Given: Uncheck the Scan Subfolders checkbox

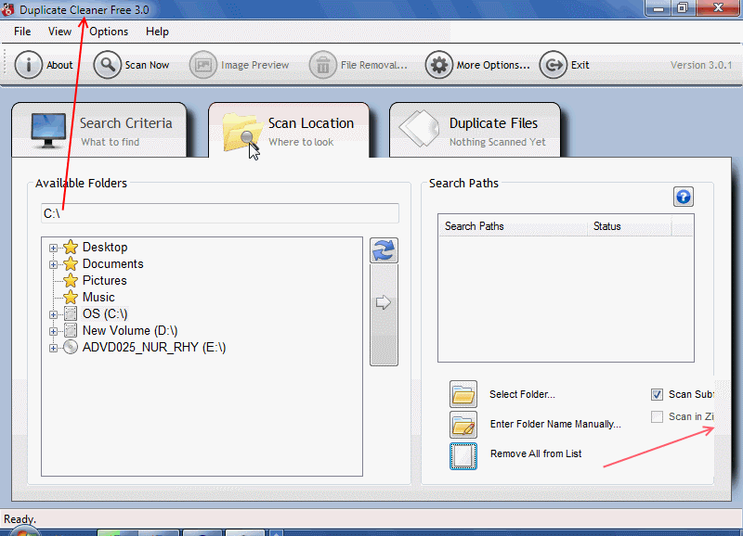Looking at the screenshot, I should tap(657, 394).
